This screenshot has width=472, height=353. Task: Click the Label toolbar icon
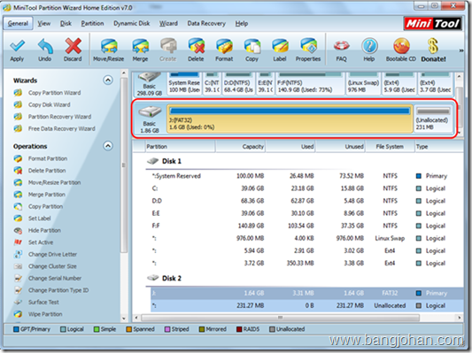point(280,46)
